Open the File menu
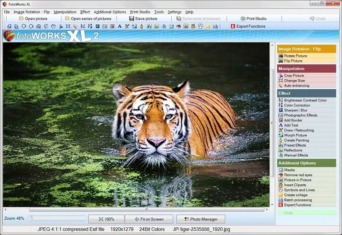 (x=7, y=12)
